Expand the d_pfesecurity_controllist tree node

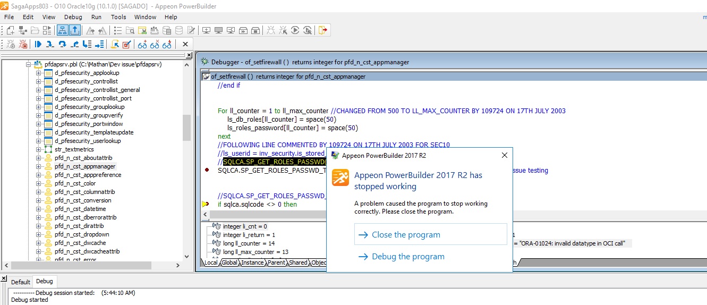tap(39, 81)
